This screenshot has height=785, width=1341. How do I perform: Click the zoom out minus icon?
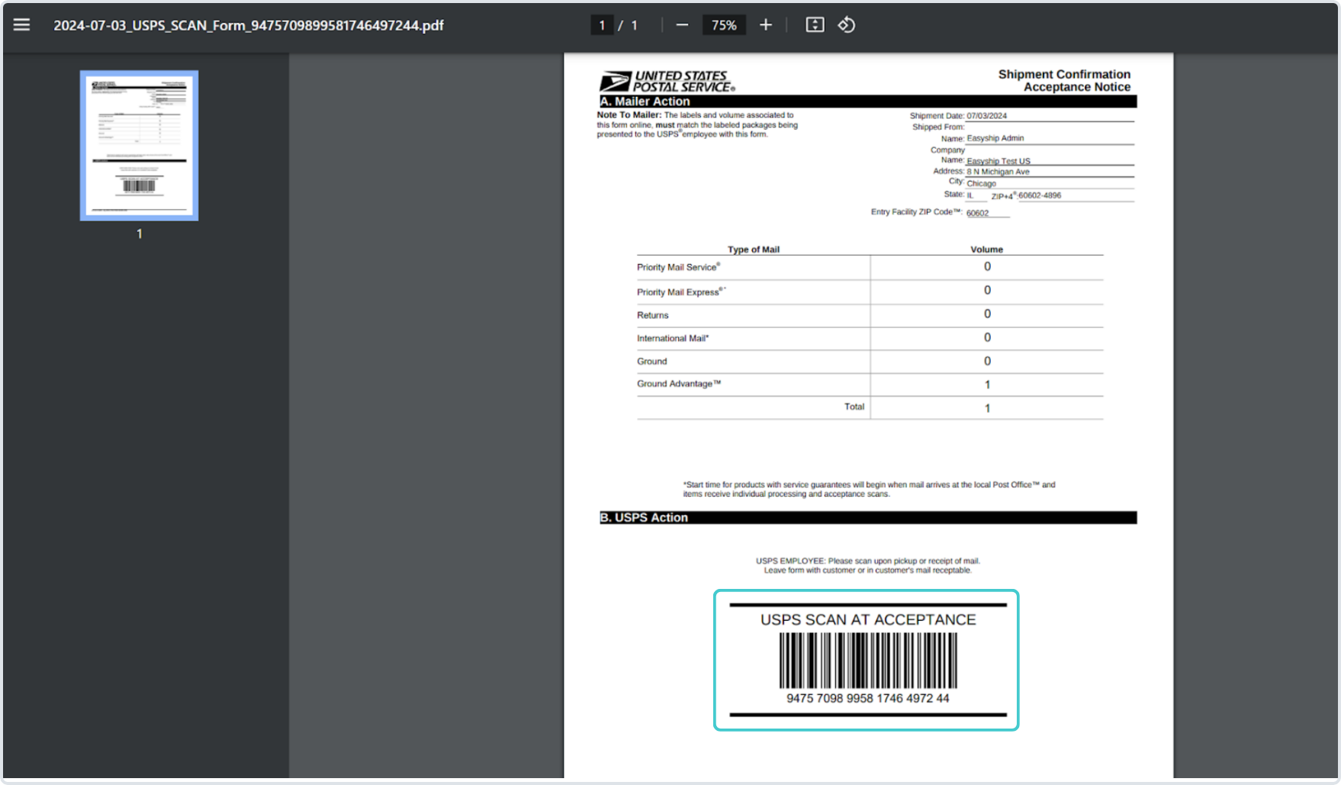click(x=682, y=25)
